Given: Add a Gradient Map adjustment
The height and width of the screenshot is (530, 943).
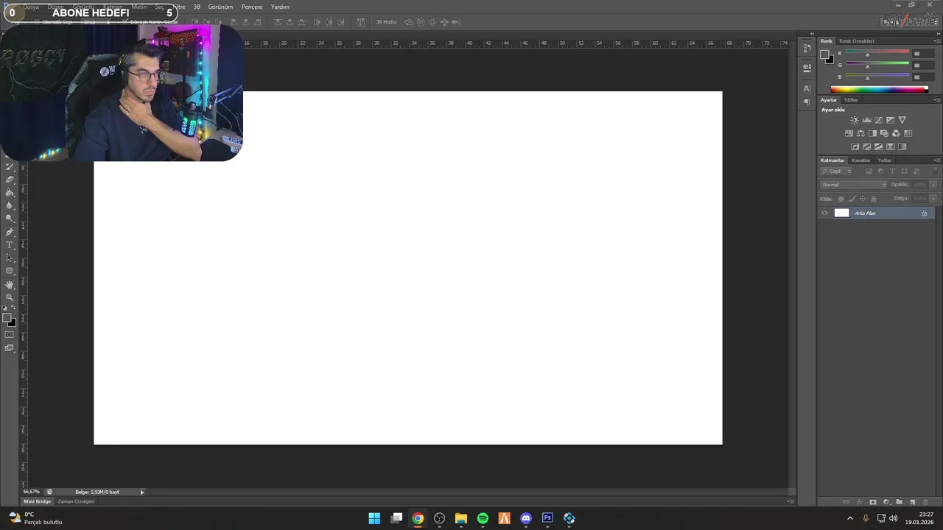Looking at the screenshot, I should coord(902,146).
